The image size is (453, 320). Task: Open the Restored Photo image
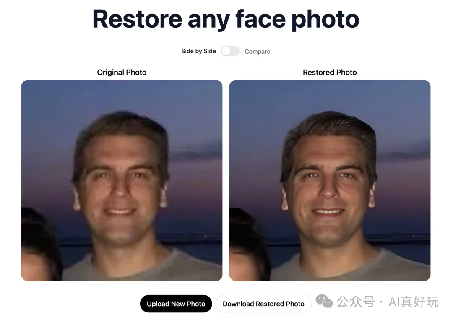click(330, 180)
